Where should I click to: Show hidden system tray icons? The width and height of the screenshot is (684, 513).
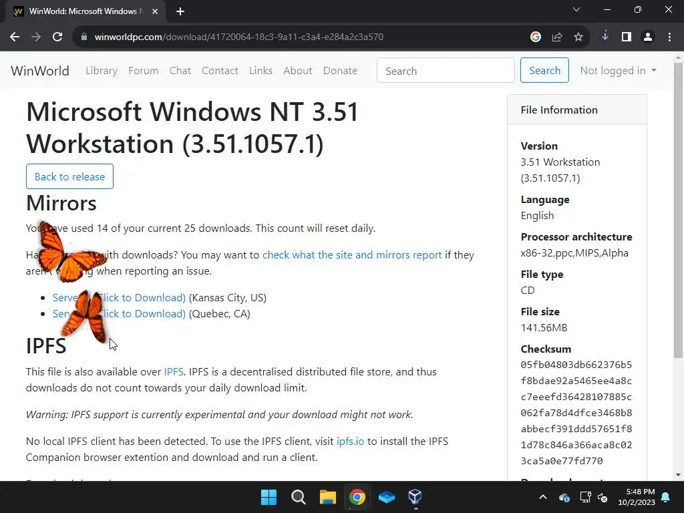coord(543,497)
